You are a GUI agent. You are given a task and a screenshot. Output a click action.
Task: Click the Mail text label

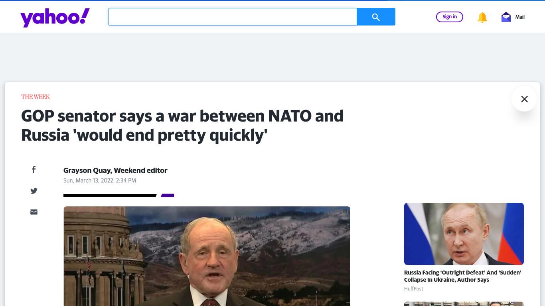pyautogui.click(x=520, y=17)
